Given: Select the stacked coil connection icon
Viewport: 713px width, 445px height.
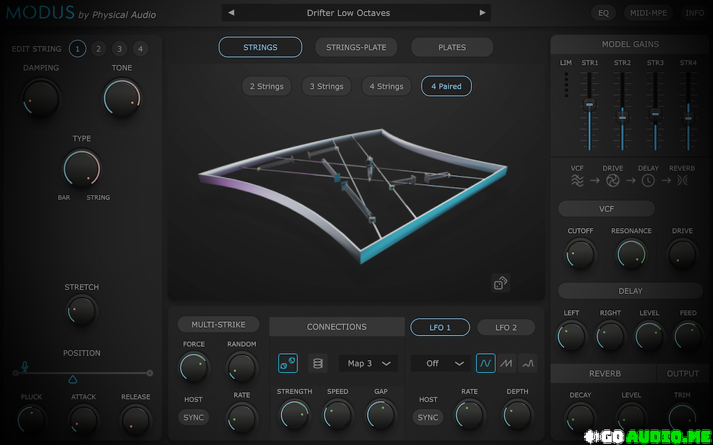Looking at the screenshot, I should tap(318, 363).
